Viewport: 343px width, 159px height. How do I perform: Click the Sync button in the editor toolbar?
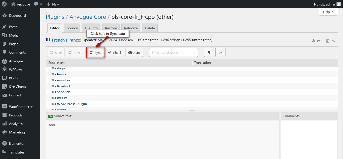pyautogui.click(x=95, y=53)
